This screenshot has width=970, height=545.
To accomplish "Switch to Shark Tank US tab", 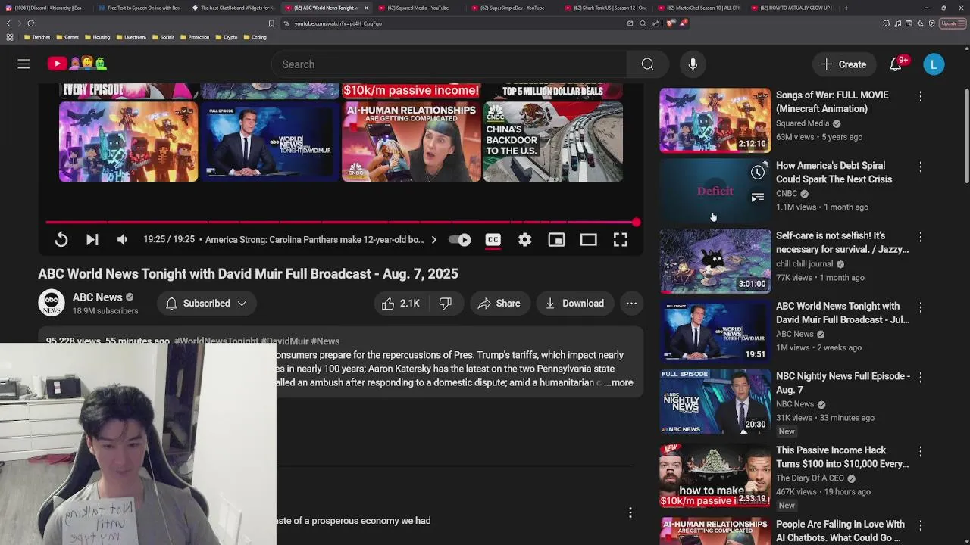I will (606, 8).
